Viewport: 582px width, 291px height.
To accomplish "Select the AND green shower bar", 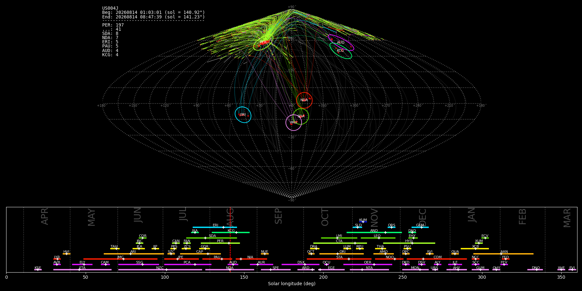I will pyautogui.click(x=374, y=232).
